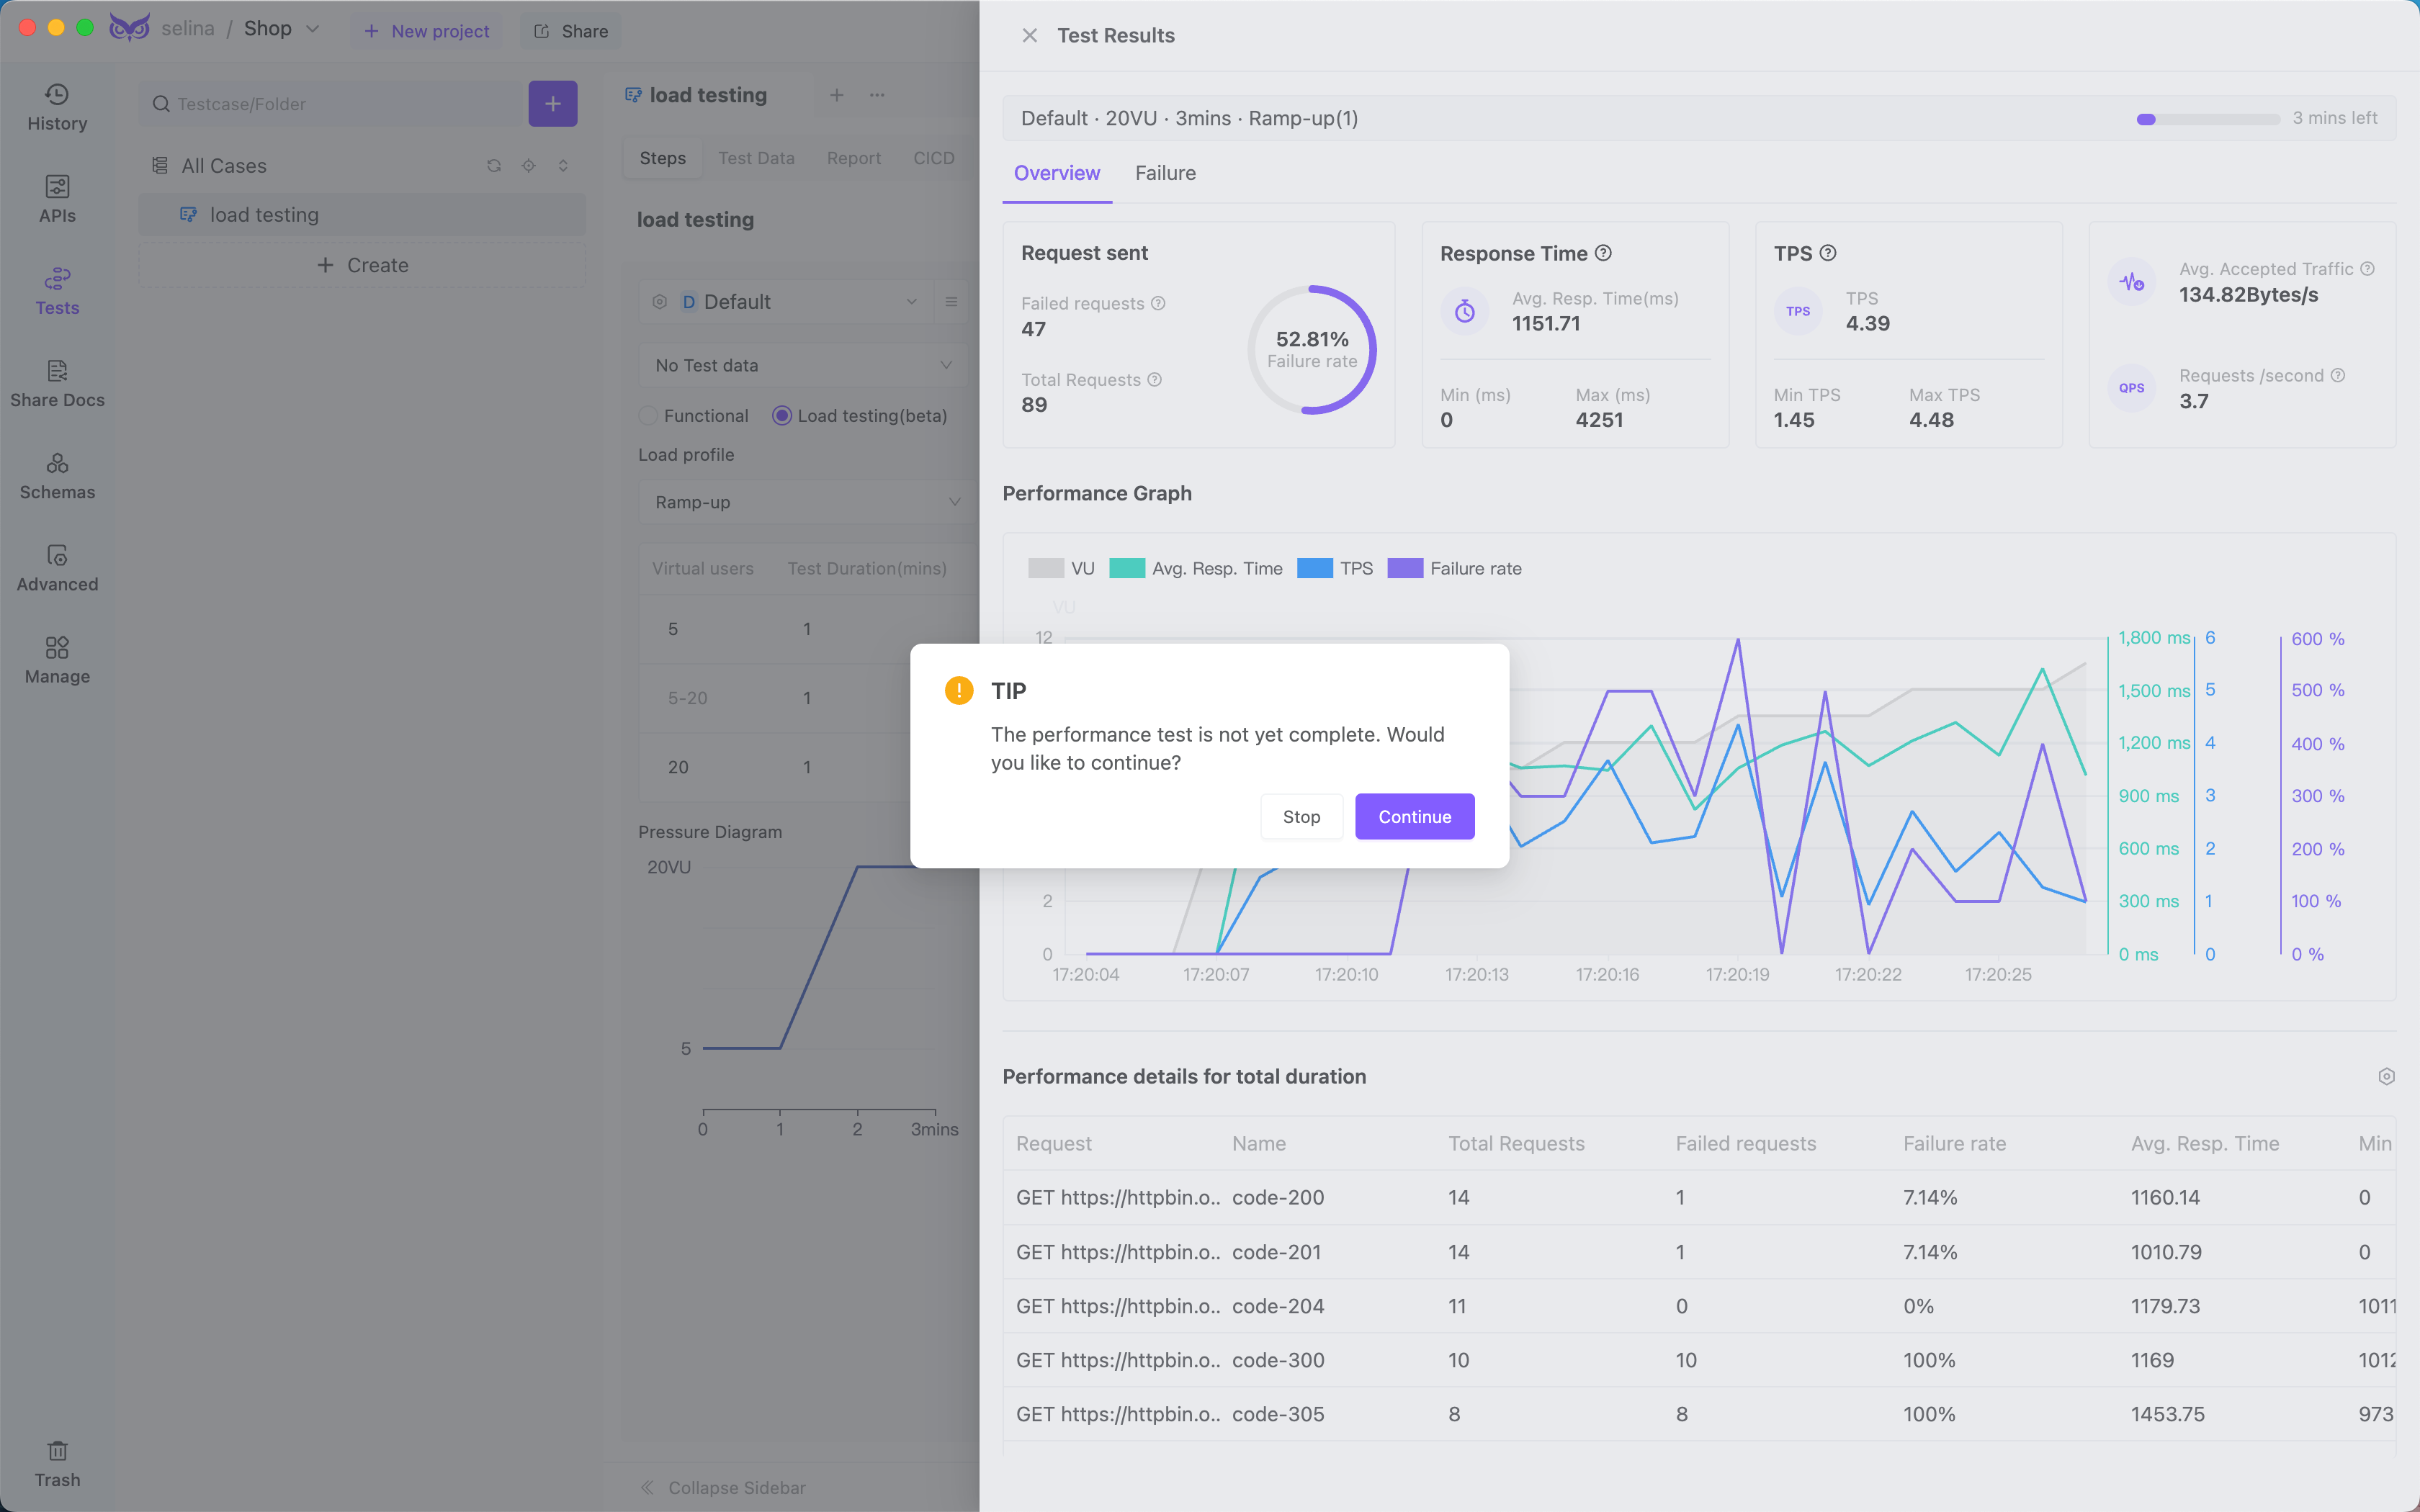The height and width of the screenshot is (1512, 2420).
Task: Select the Steps tab
Action: [663, 158]
